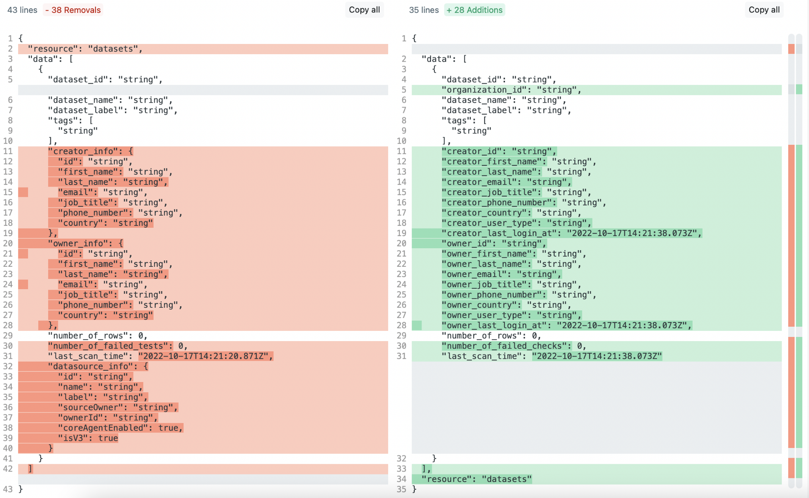Click the removed "resource": "datasets" line on the left
Screen dimensions: 809x498
point(85,49)
